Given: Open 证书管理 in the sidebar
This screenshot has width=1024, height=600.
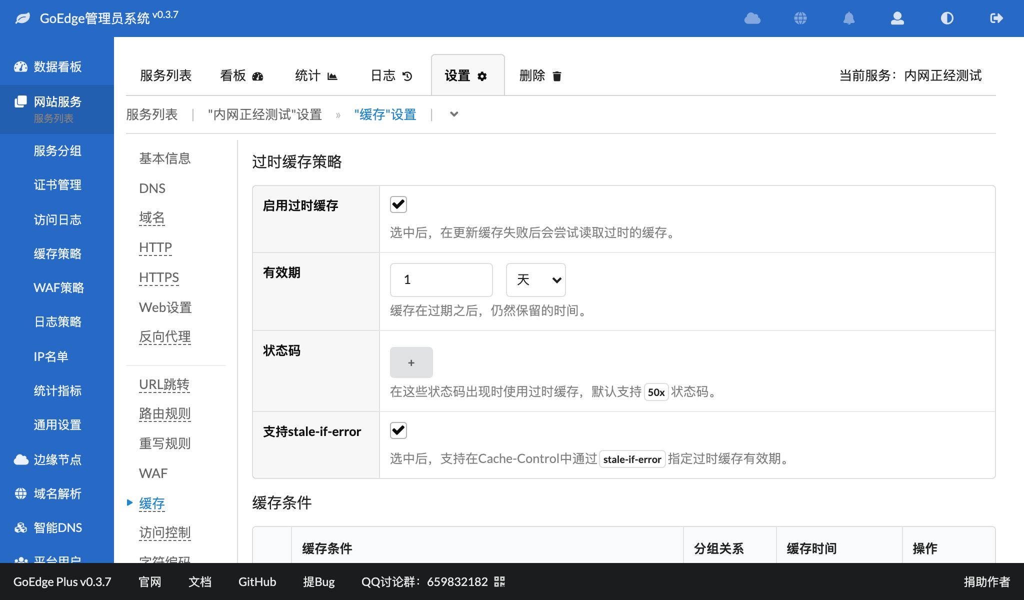Looking at the screenshot, I should [57, 184].
